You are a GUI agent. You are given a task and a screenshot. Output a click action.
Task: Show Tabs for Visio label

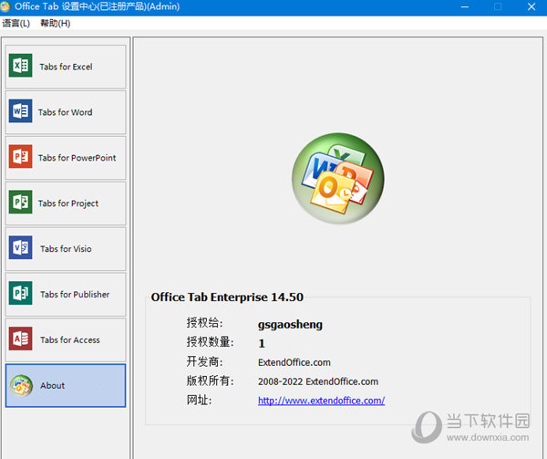point(66,249)
